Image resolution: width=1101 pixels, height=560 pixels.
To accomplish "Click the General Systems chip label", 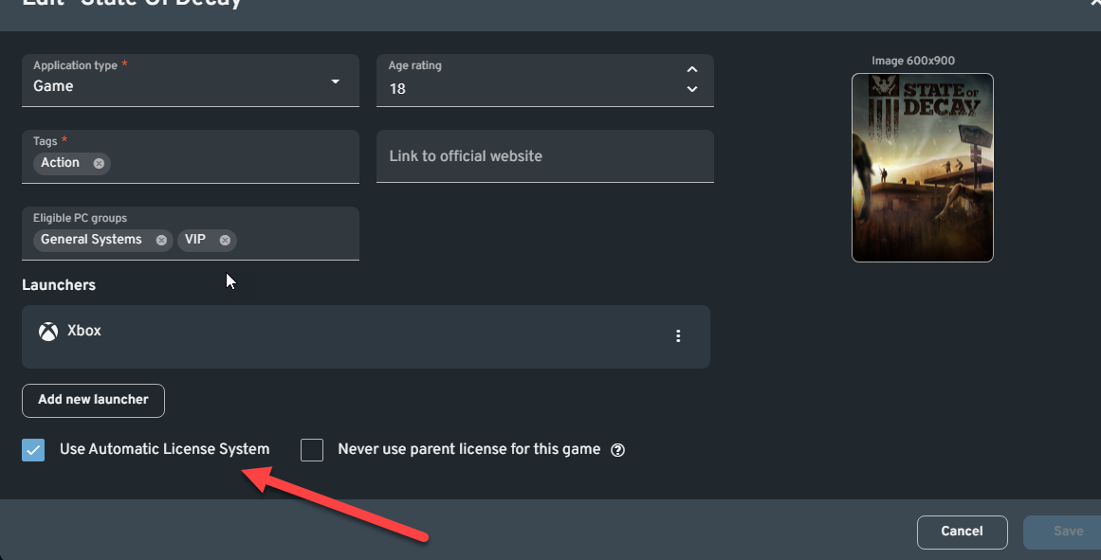I will [x=91, y=240].
